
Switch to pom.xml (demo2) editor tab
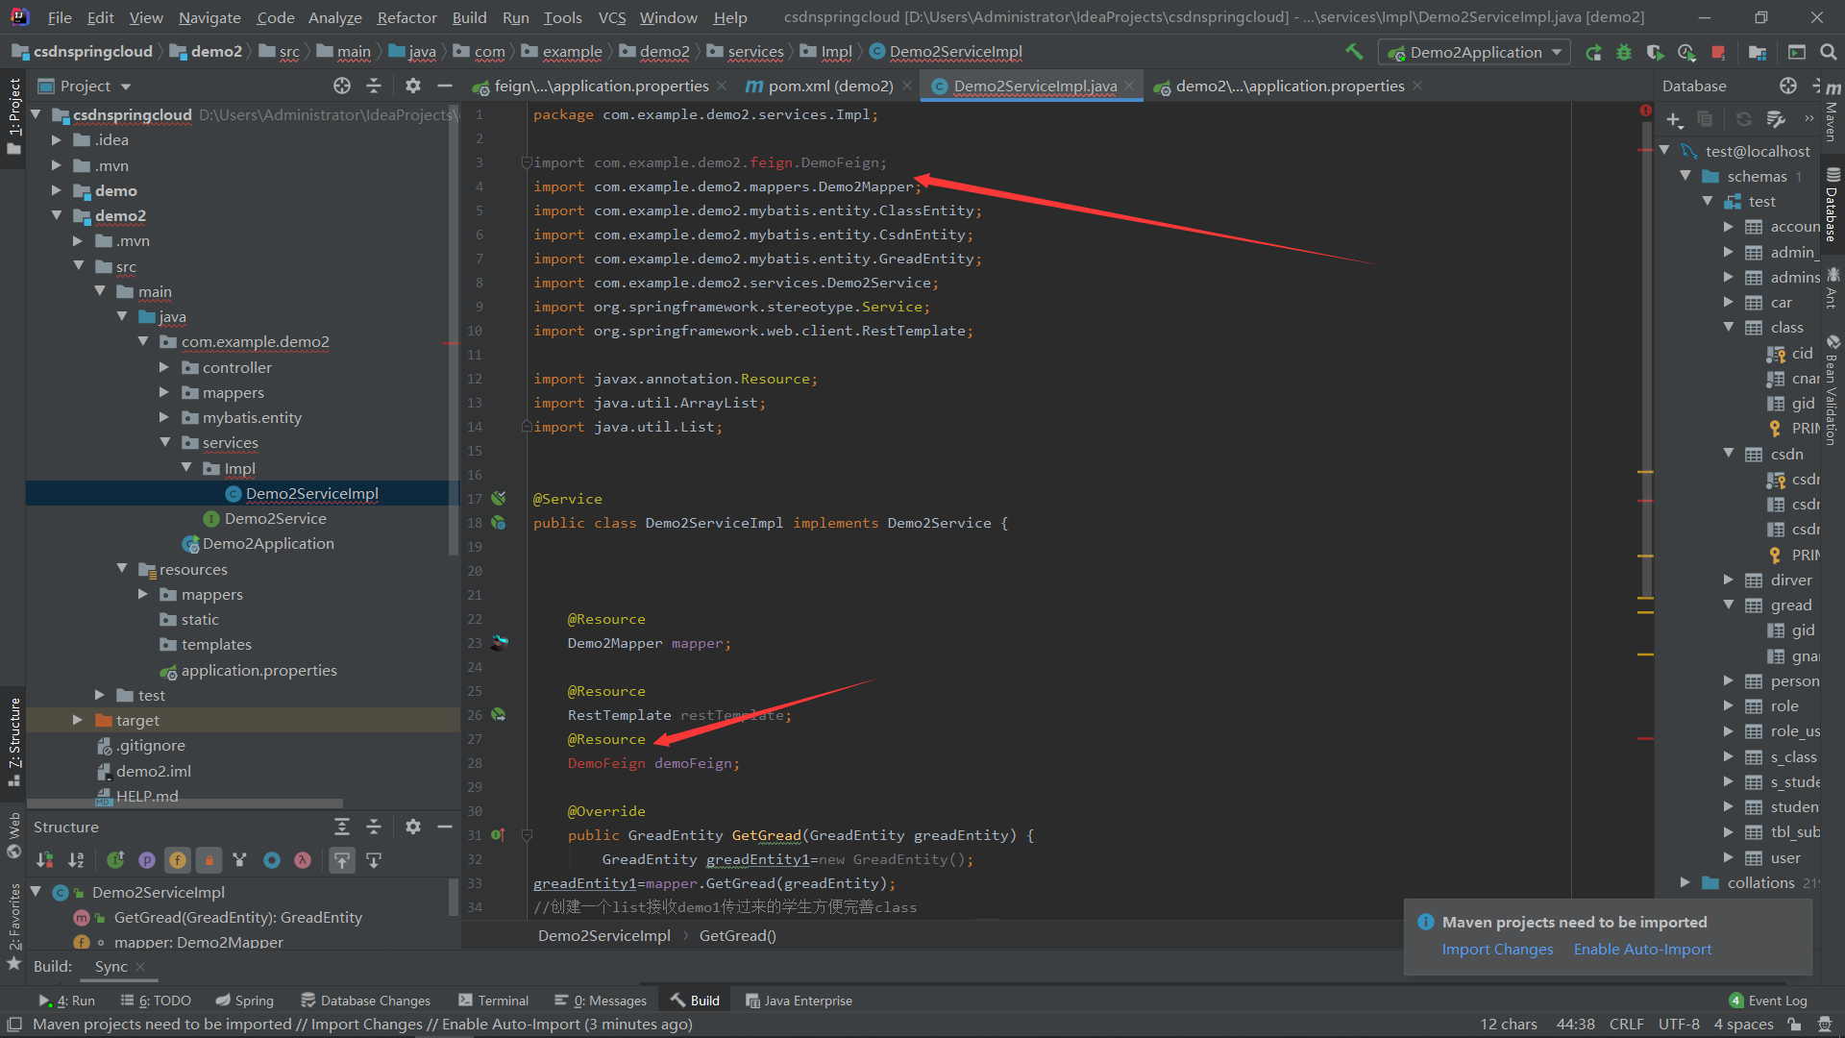(x=829, y=86)
